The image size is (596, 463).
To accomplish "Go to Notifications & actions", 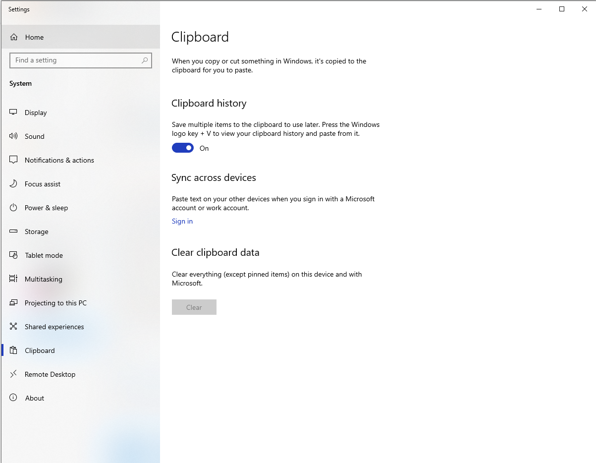I will (x=81, y=160).
